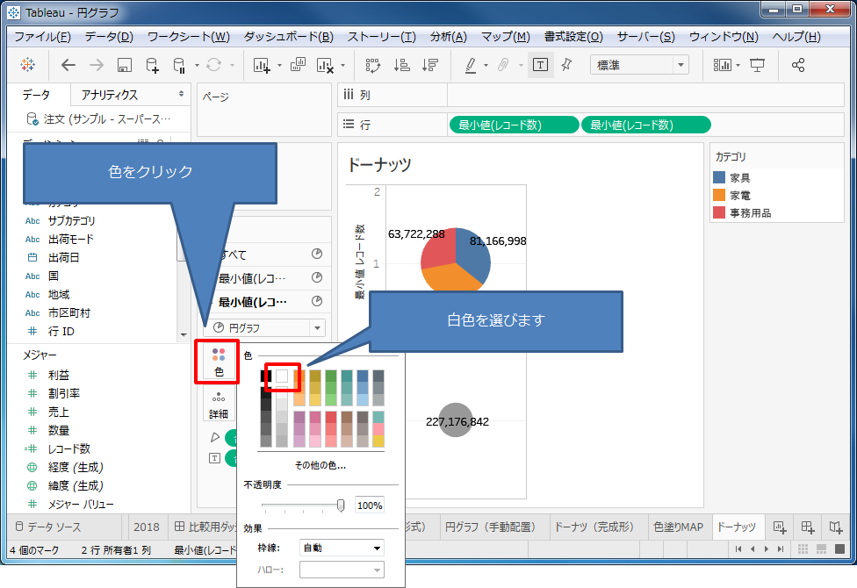Click the opacity slider handle
This screenshot has height=588, width=857.
[341, 505]
